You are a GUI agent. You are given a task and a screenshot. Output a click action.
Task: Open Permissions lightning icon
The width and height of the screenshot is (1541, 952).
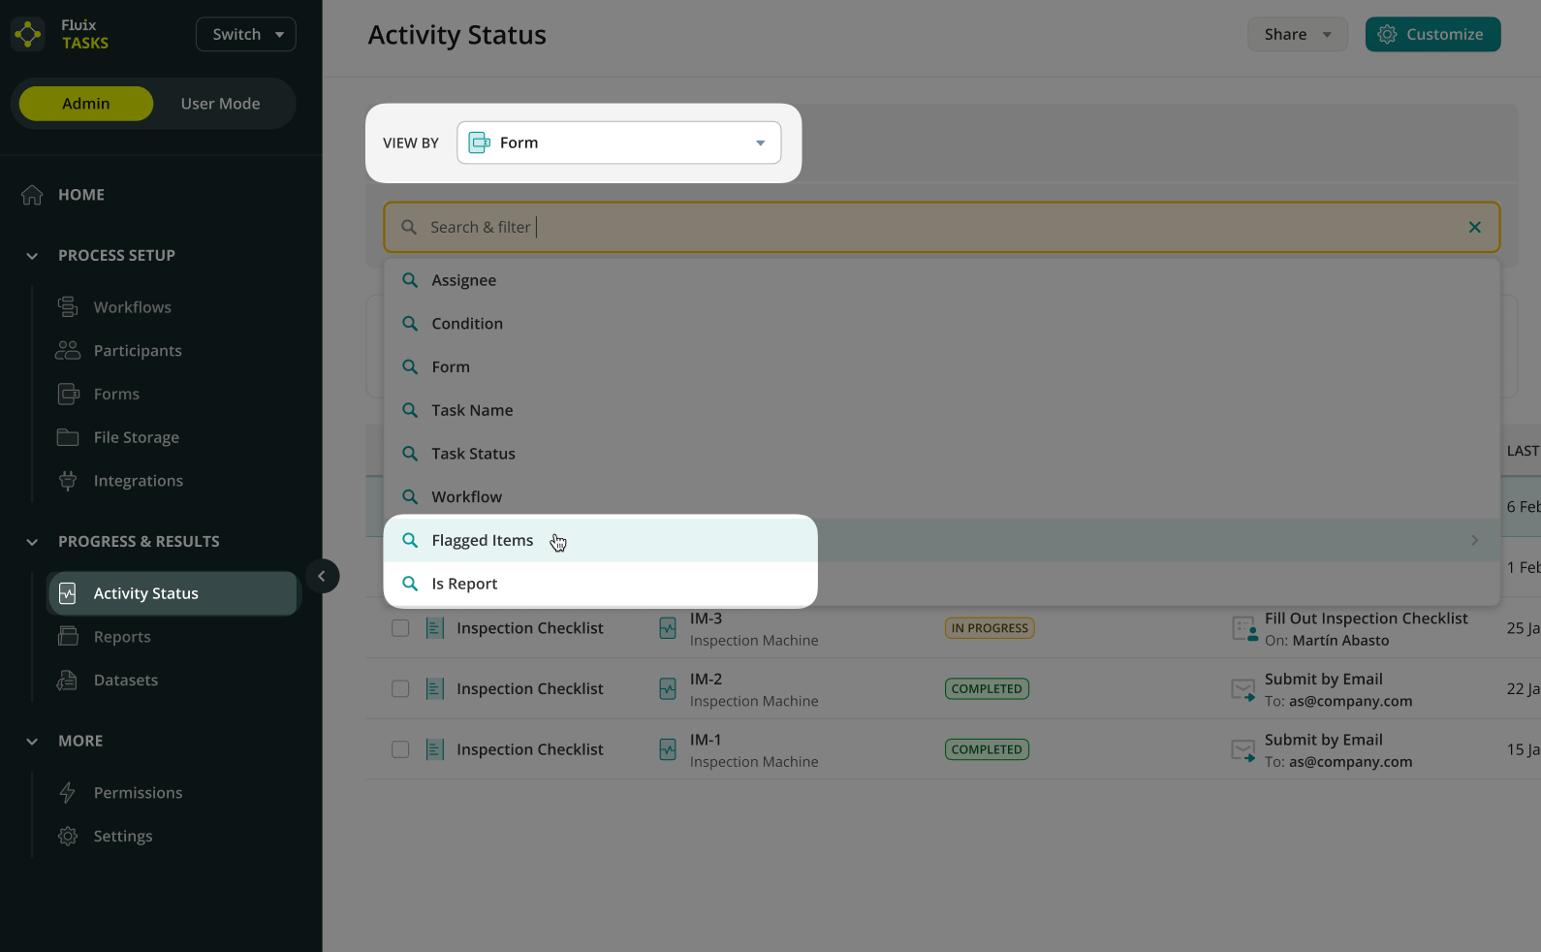(x=68, y=793)
